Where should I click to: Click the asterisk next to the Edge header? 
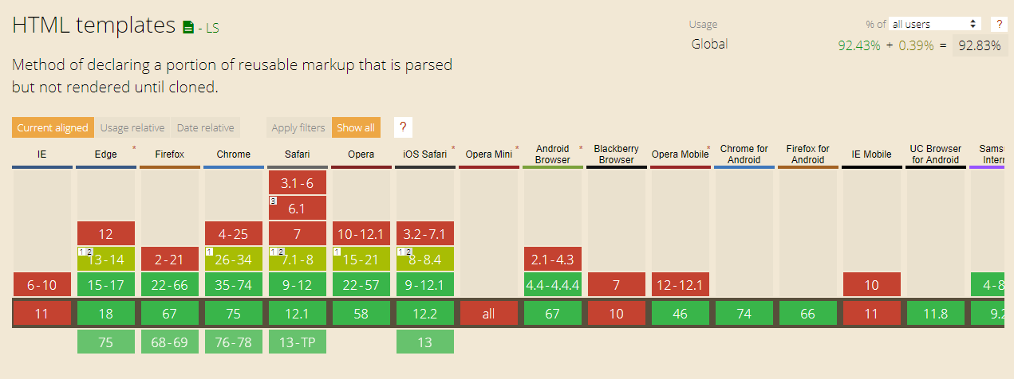pos(133,148)
